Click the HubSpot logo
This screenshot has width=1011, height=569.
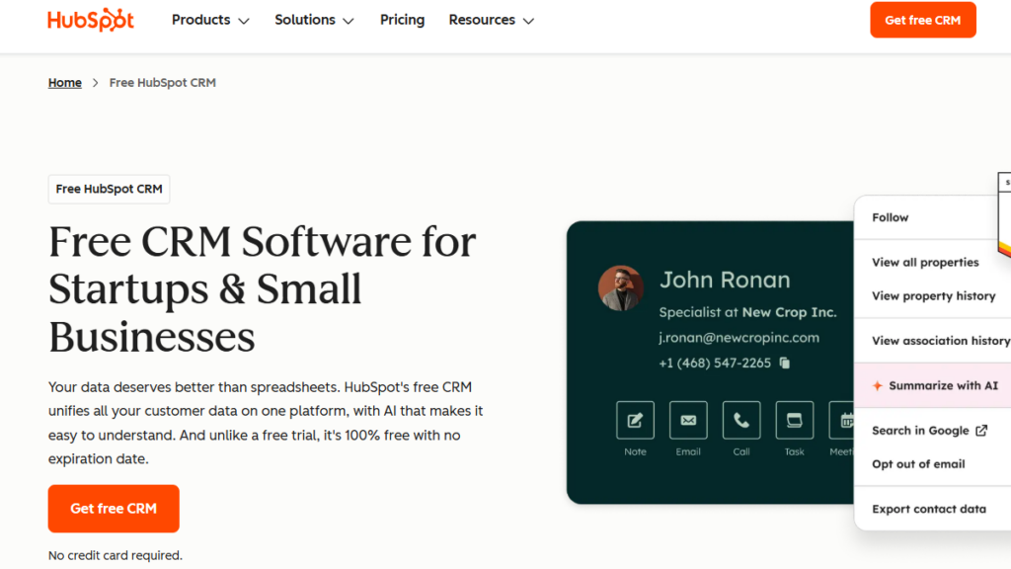tap(91, 20)
